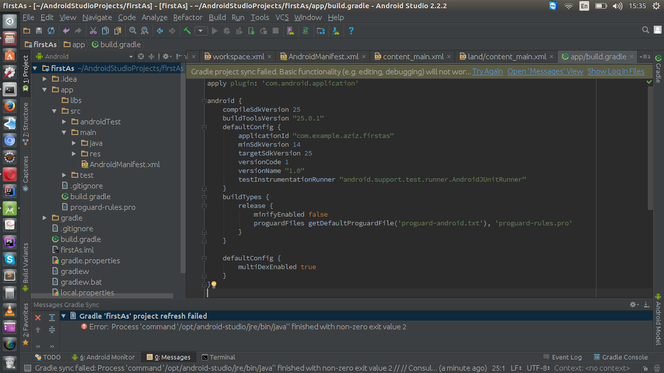Viewport: 664px width, 373px height.
Task: Click the Debug bug icon
Action: (x=227, y=31)
